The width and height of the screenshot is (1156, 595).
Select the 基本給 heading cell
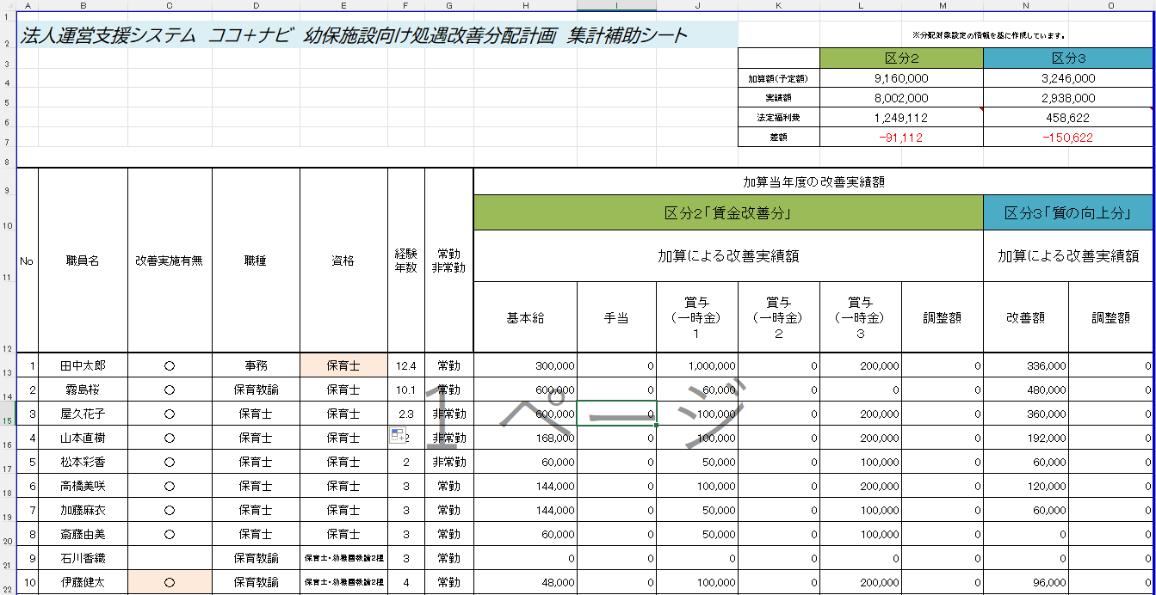click(x=525, y=317)
